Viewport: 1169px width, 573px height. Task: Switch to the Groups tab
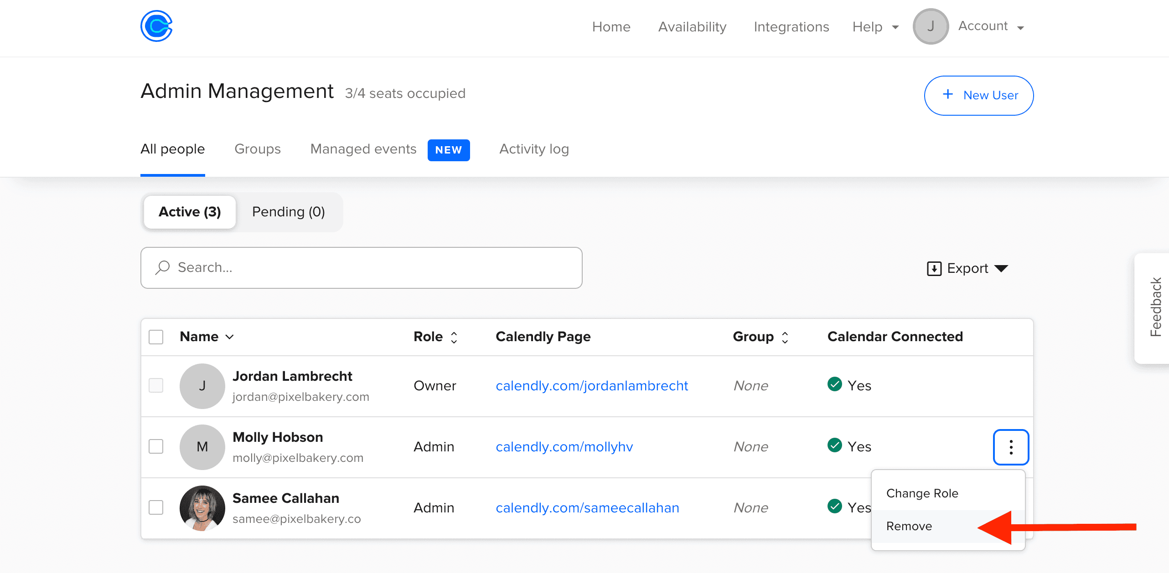(258, 149)
